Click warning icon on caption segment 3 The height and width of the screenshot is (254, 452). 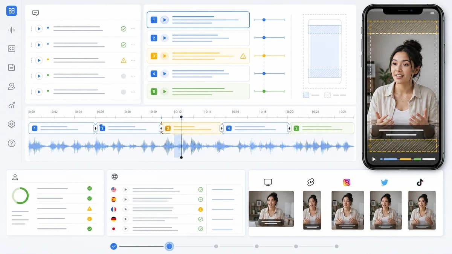pos(243,56)
